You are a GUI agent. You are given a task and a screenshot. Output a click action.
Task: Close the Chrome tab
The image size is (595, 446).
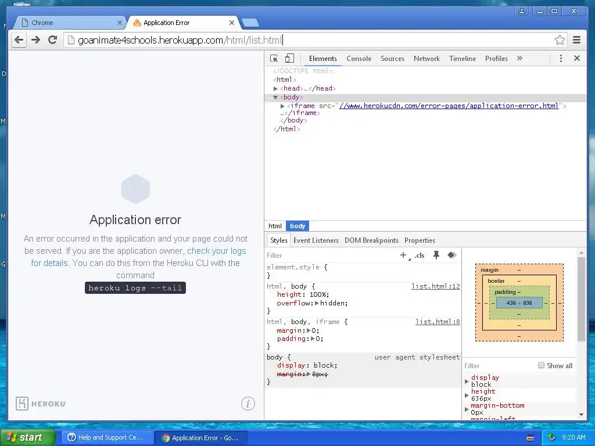click(119, 23)
